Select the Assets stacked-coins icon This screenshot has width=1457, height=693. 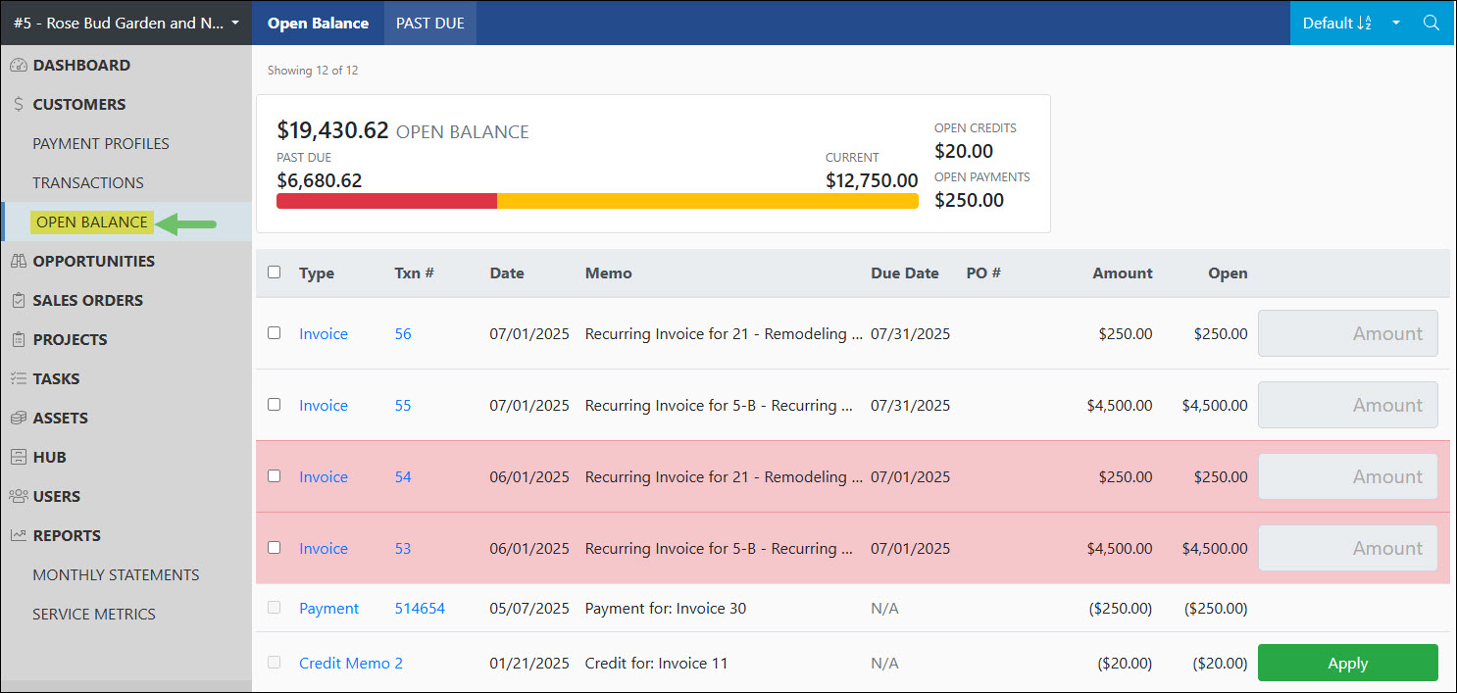coord(18,418)
